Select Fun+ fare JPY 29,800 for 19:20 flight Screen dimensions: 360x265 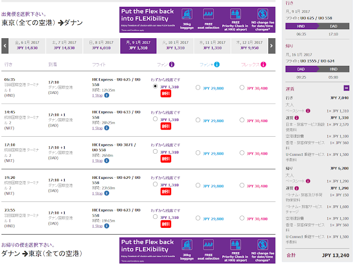click(x=198, y=186)
